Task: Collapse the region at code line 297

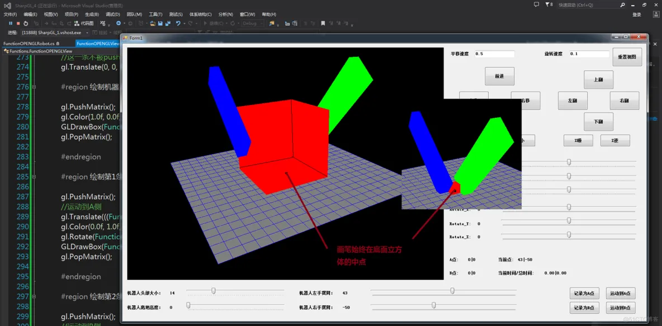Action: 34,296
